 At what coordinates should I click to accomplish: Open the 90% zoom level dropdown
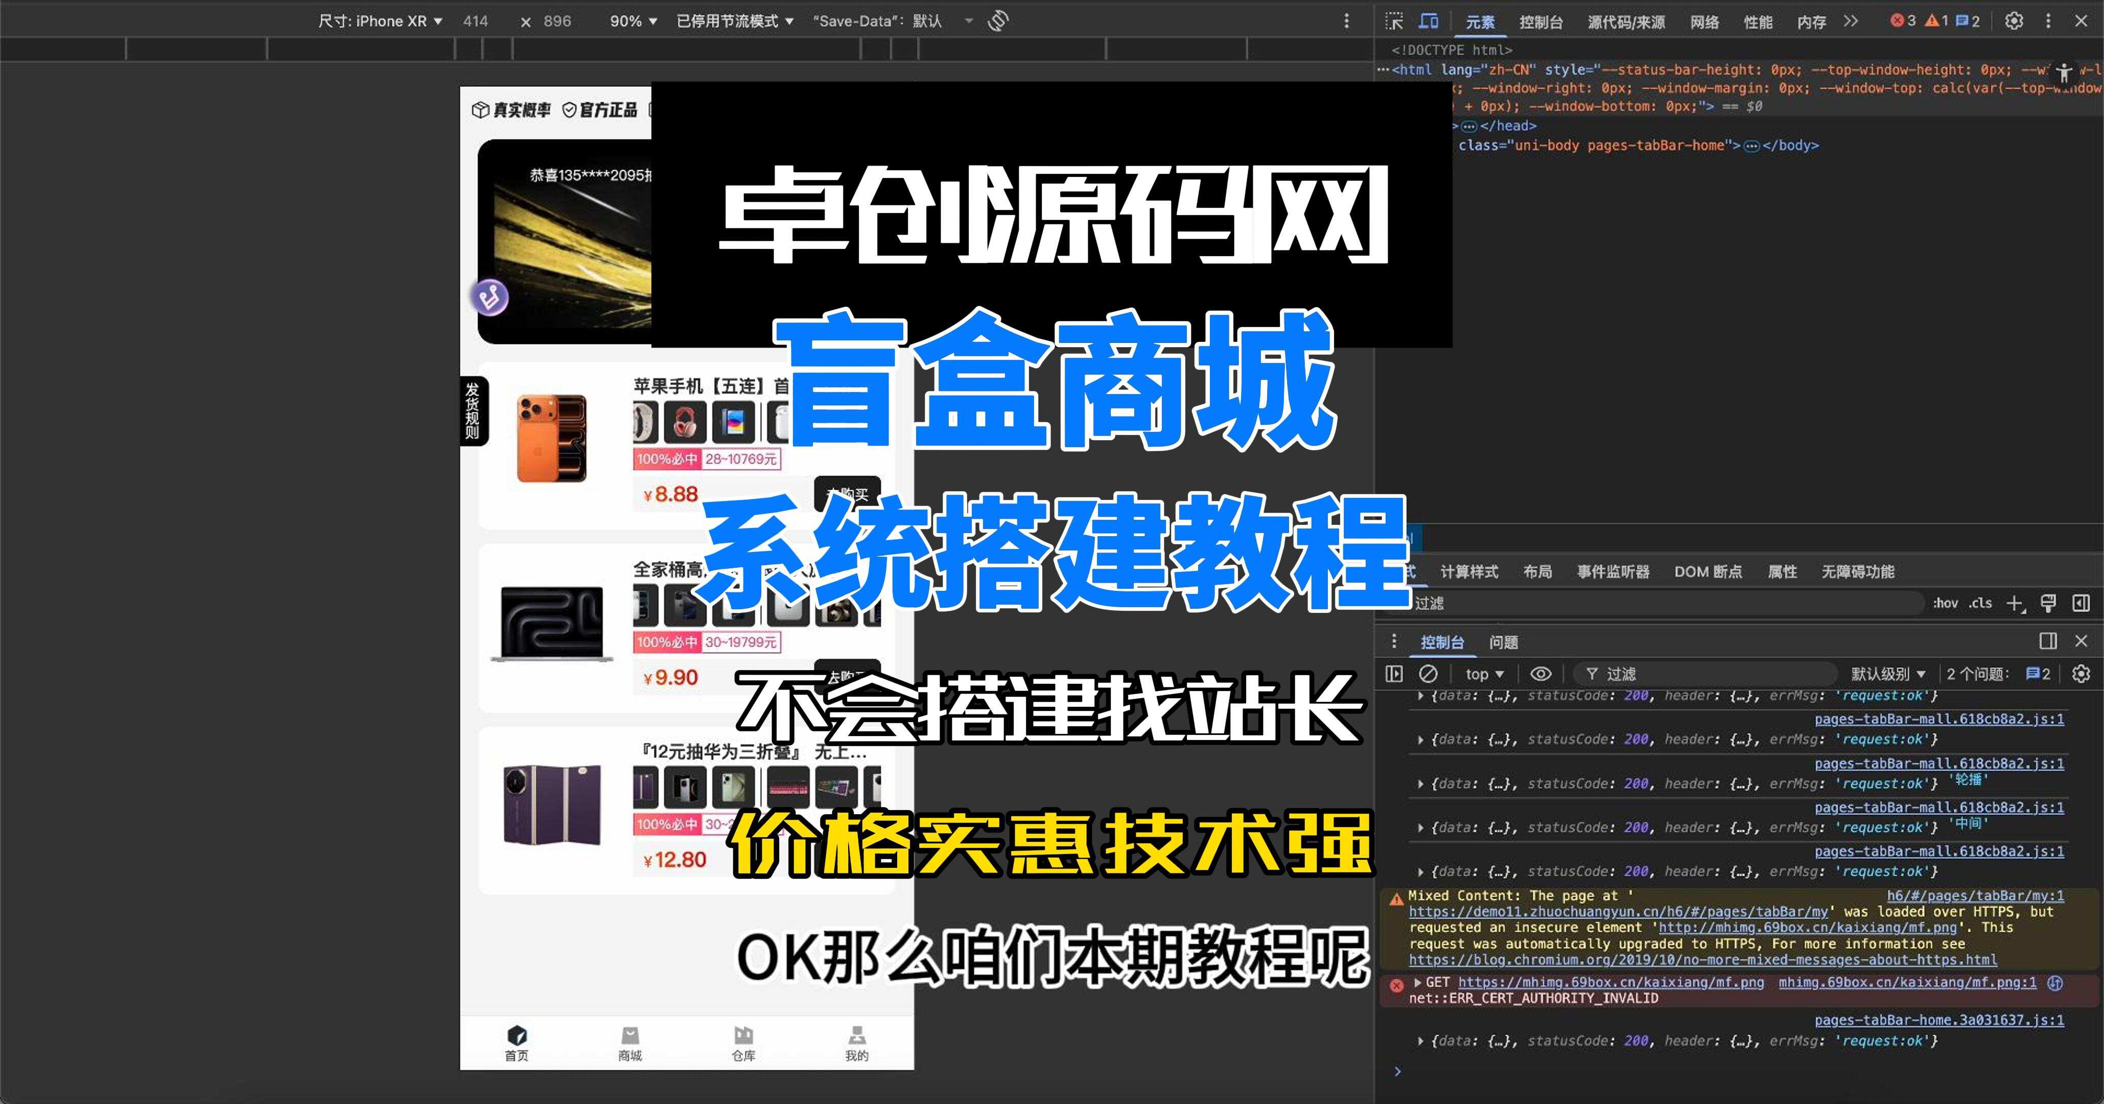tap(632, 20)
